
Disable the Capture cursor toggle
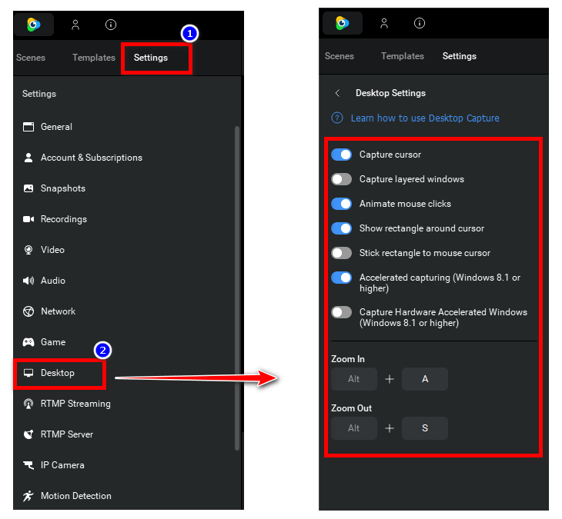point(341,155)
